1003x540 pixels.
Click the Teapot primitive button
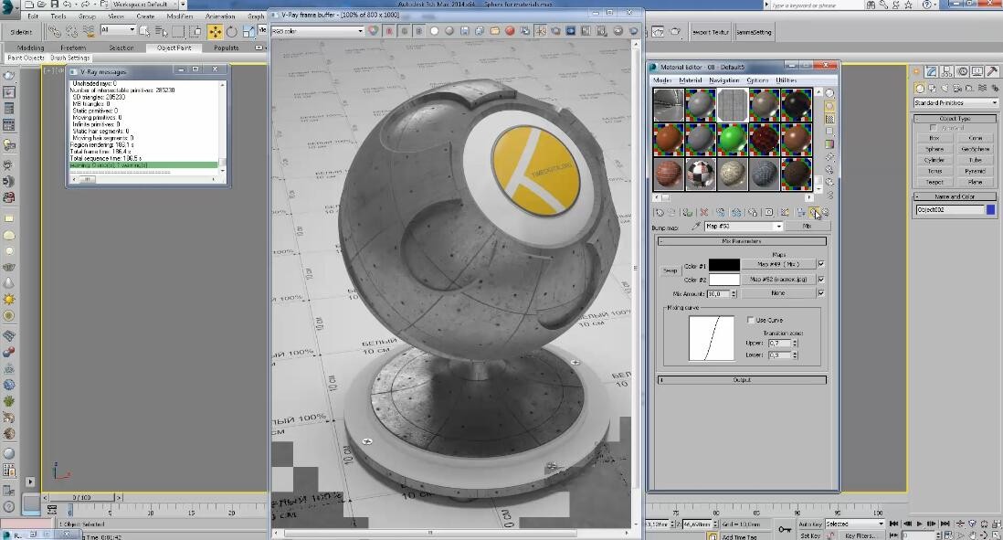tap(934, 183)
